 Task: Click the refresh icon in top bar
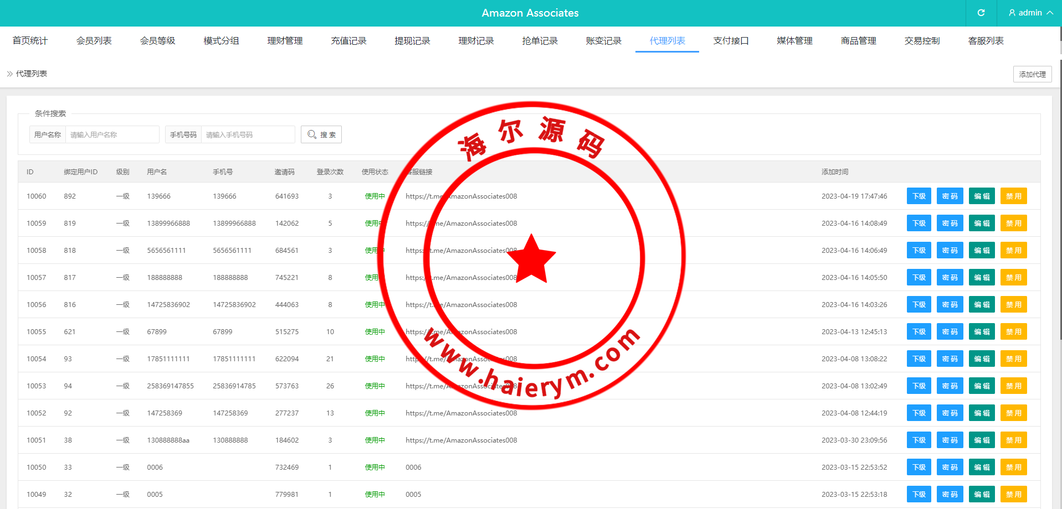tap(981, 13)
